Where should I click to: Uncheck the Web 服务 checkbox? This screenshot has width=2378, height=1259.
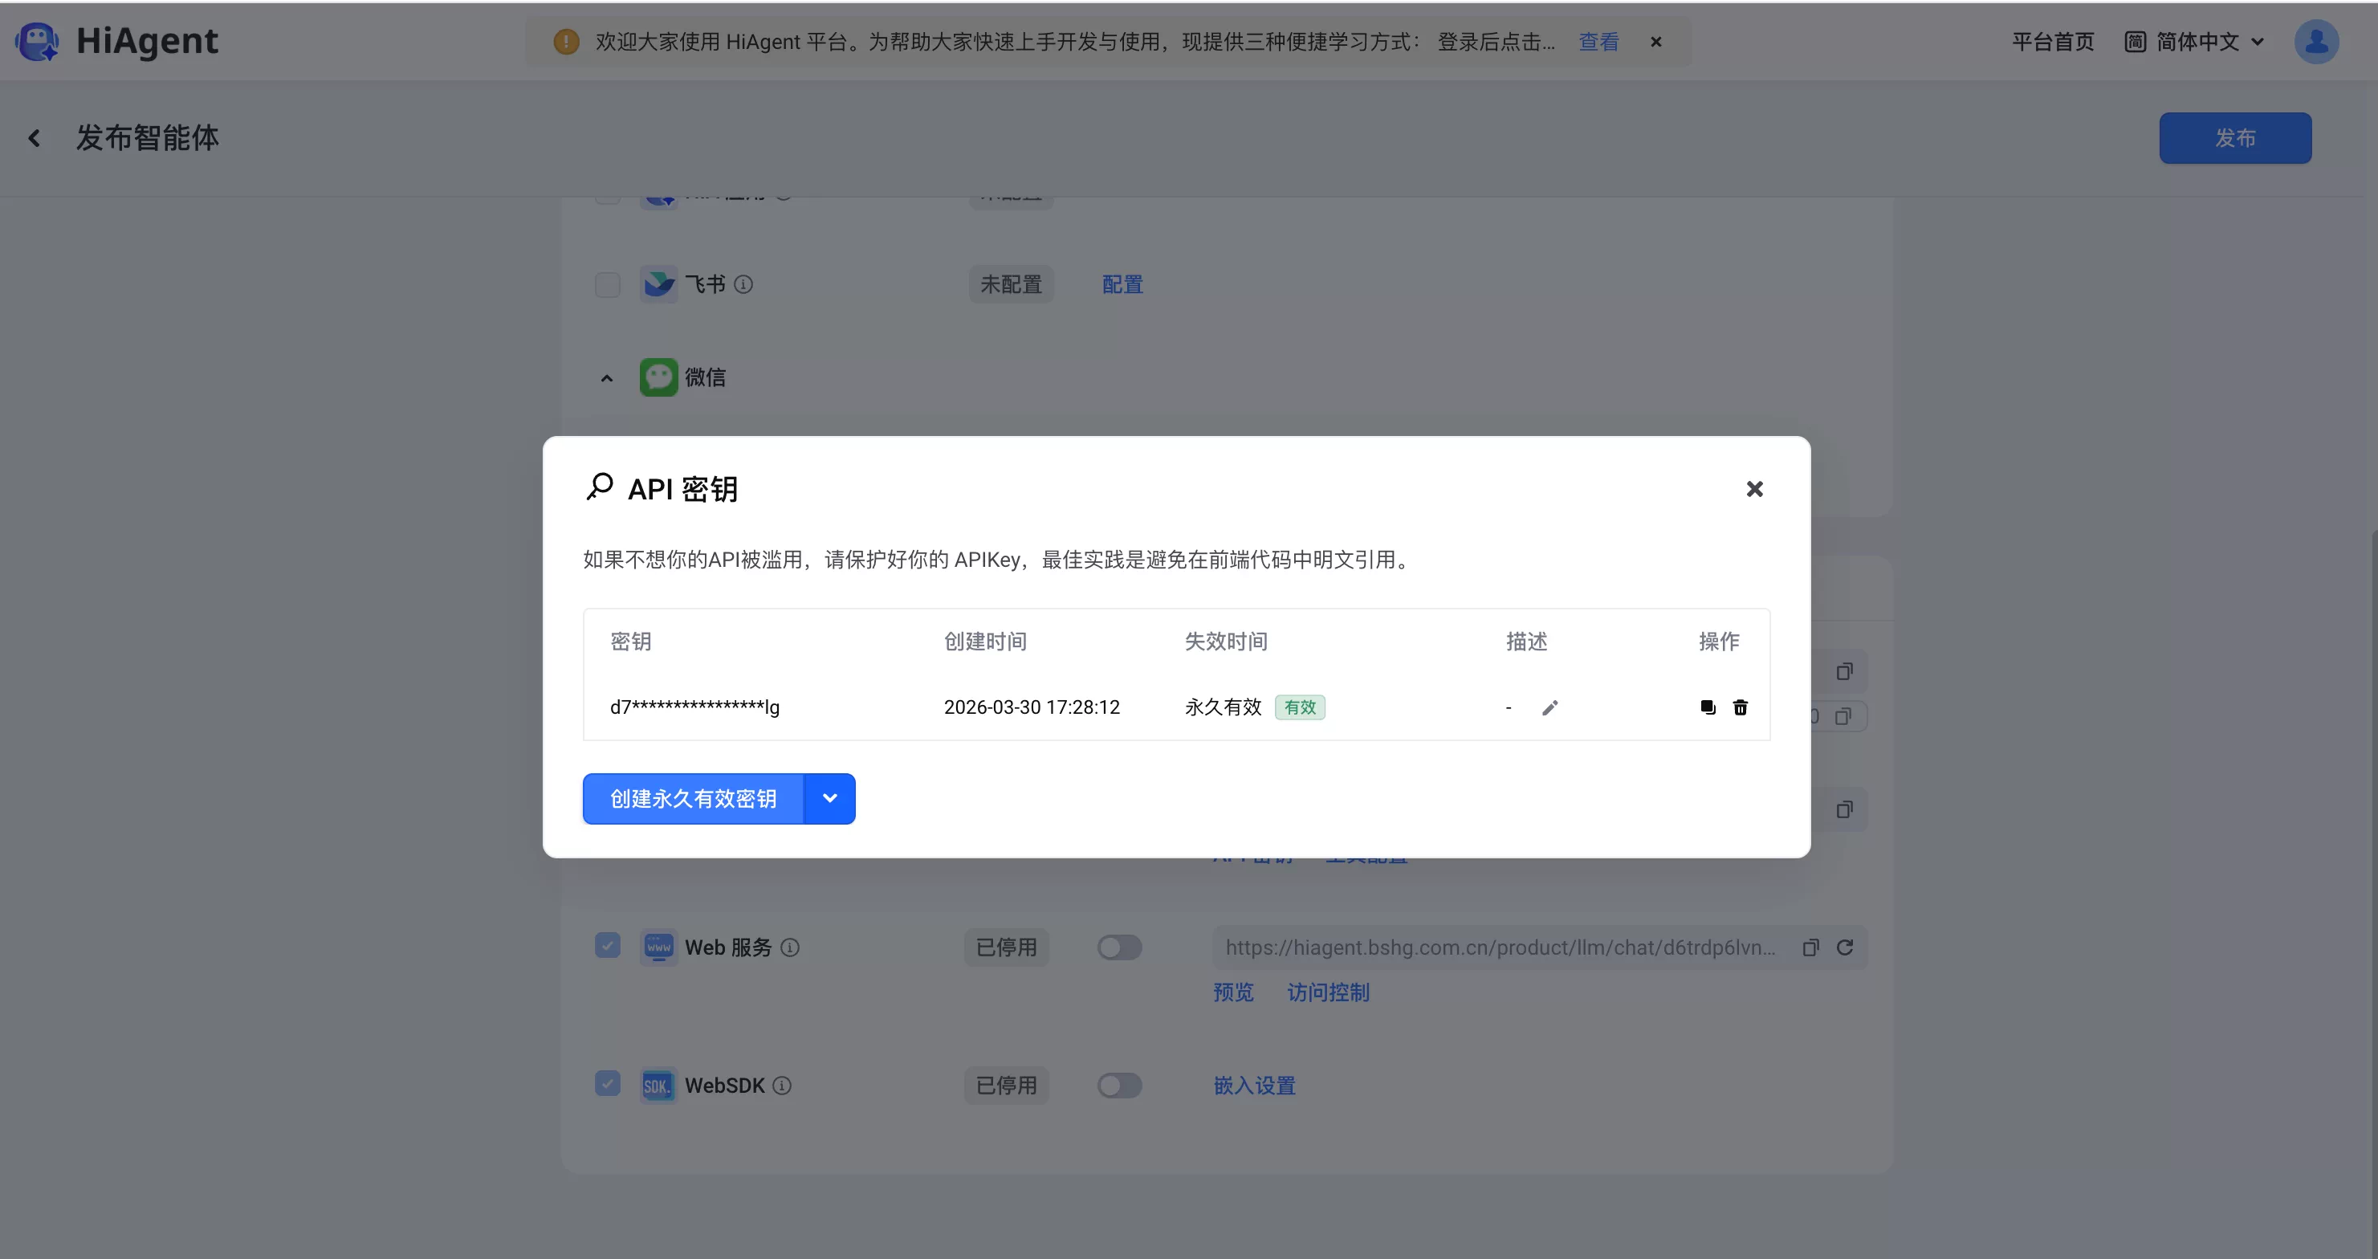608,945
